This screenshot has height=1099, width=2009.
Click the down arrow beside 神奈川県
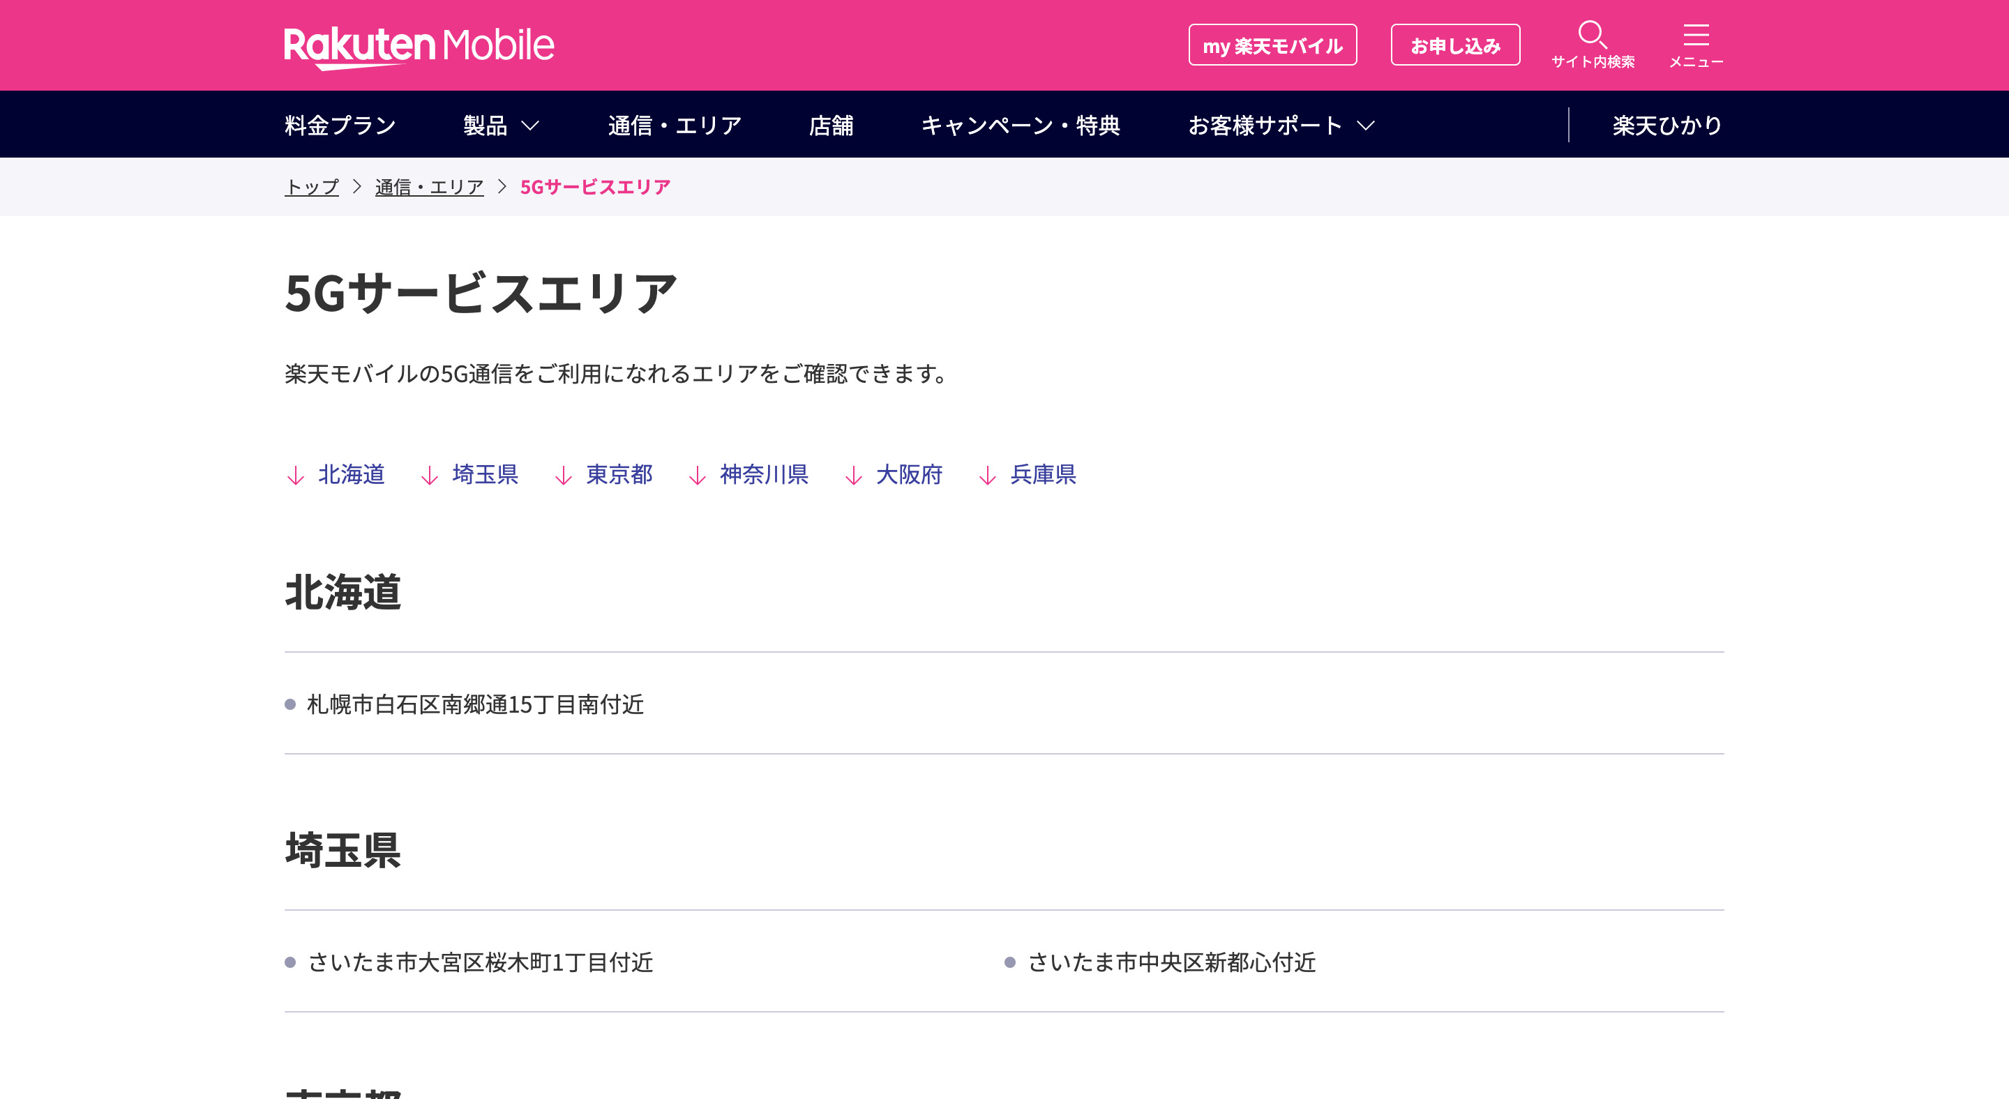(x=698, y=476)
